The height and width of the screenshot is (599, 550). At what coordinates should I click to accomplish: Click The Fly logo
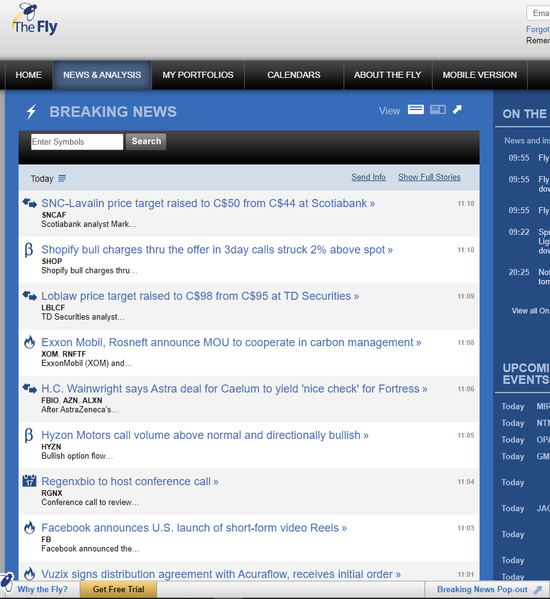pyautogui.click(x=34, y=20)
